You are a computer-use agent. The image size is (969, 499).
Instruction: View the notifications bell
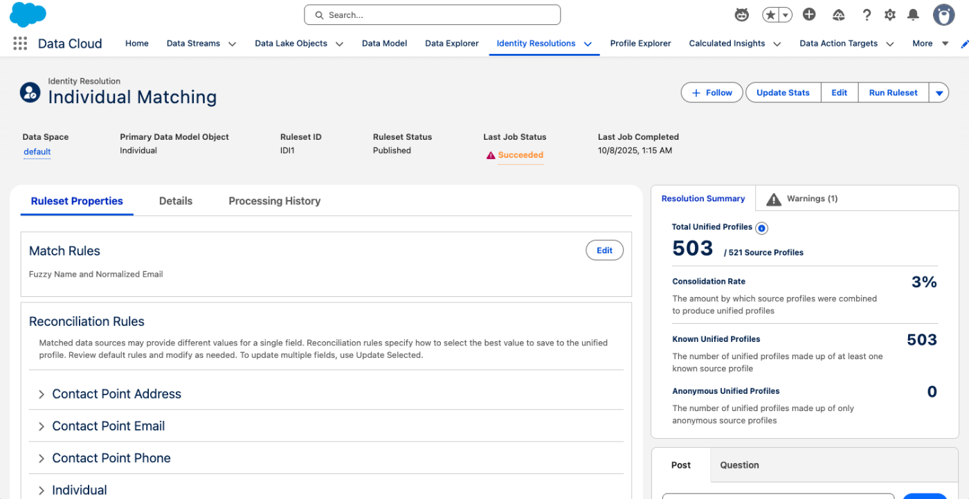pos(914,15)
